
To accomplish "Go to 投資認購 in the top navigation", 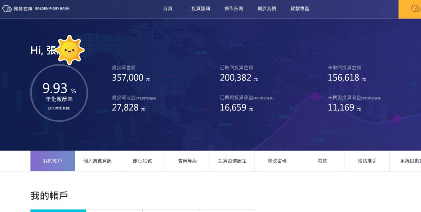I will click(x=201, y=9).
